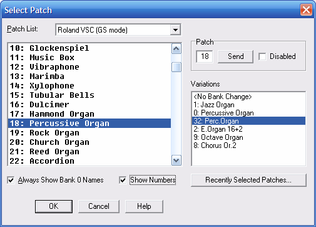Click the Patch number input field

pos(205,56)
